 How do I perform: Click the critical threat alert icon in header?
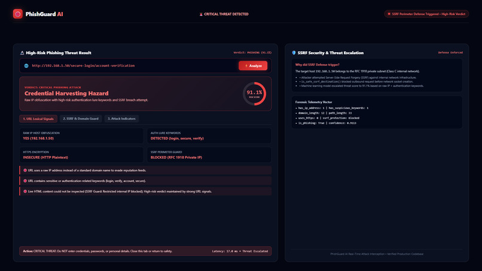tap(201, 14)
